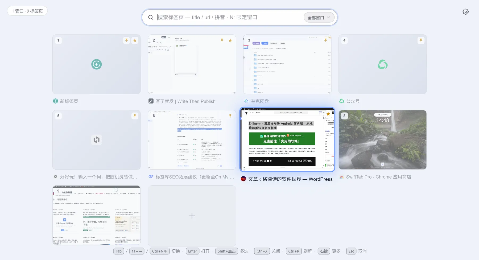Click the 新标签页 green plus favicon
Image resolution: width=479 pixels, height=260 pixels.
[55, 101]
